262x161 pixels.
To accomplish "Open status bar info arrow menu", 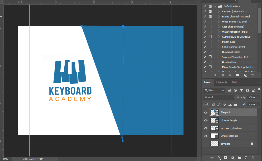I will coord(56,159).
